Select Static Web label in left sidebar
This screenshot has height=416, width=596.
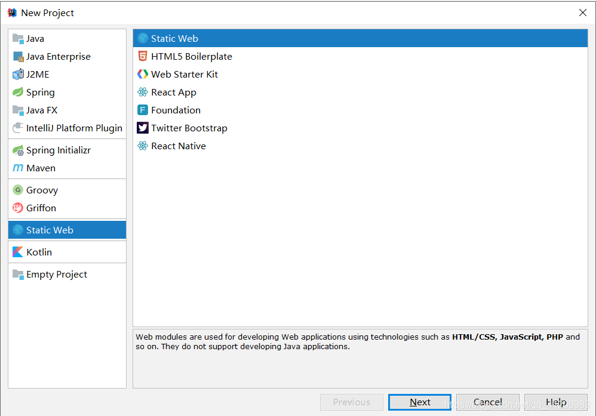pyautogui.click(x=50, y=230)
